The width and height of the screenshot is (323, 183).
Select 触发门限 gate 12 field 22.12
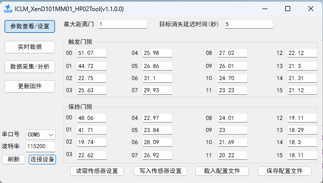[302, 53]
